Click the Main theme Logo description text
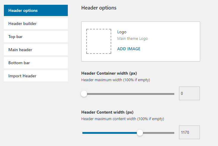218x146 pixels. coord(132,38)
